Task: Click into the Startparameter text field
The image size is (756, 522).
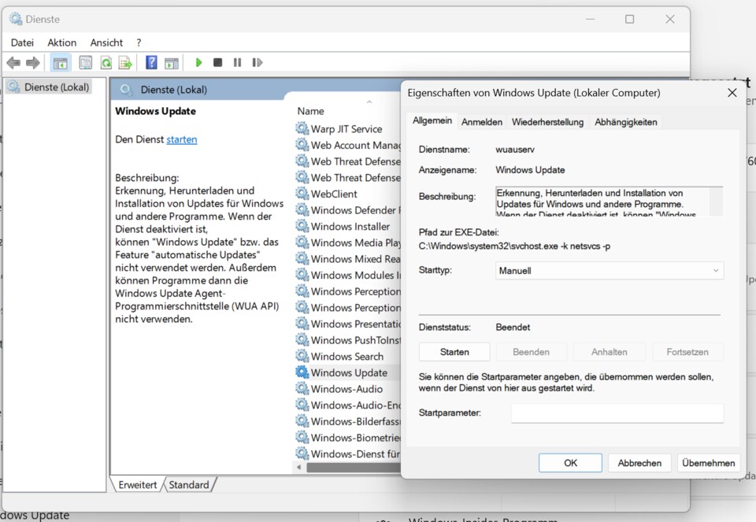Action: point(617,413)
